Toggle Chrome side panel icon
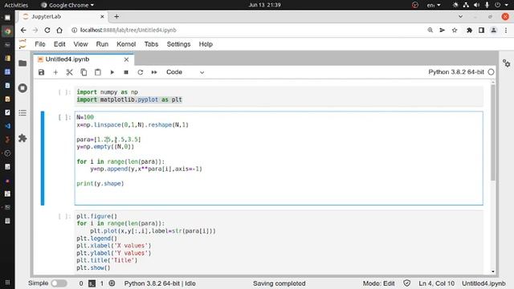 [x=481, y=31]
